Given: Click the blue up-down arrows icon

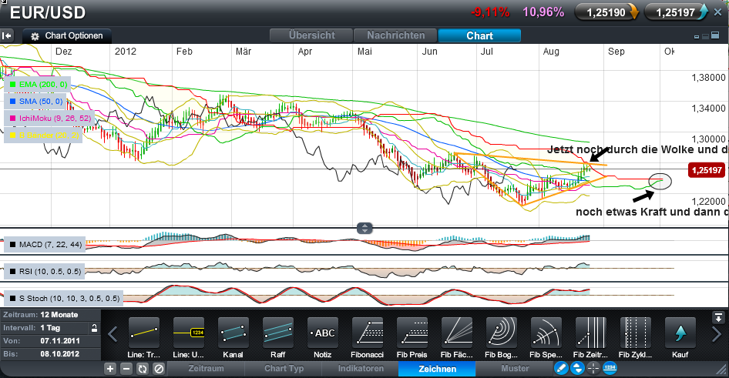Looking at the screenshot, I should coord(577,368).
